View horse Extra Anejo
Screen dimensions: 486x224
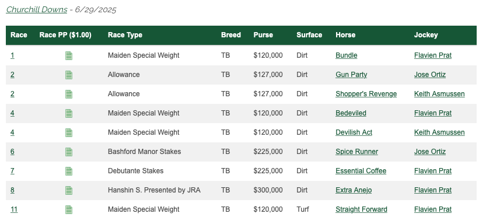click(x=354, y=190)
